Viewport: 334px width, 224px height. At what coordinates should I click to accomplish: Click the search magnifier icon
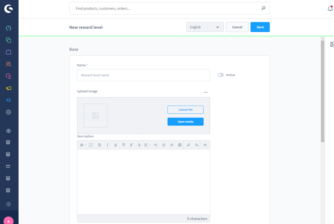(x=263, y=8)
